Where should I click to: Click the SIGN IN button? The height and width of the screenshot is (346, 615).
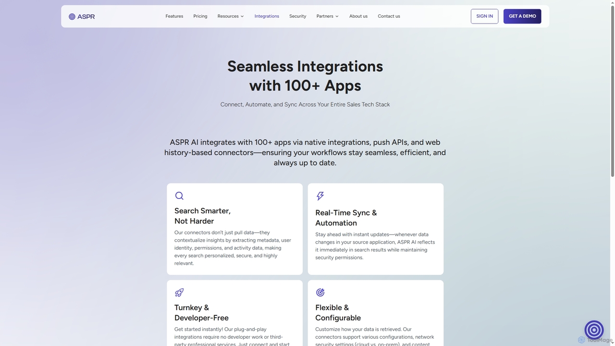point(484,16)
